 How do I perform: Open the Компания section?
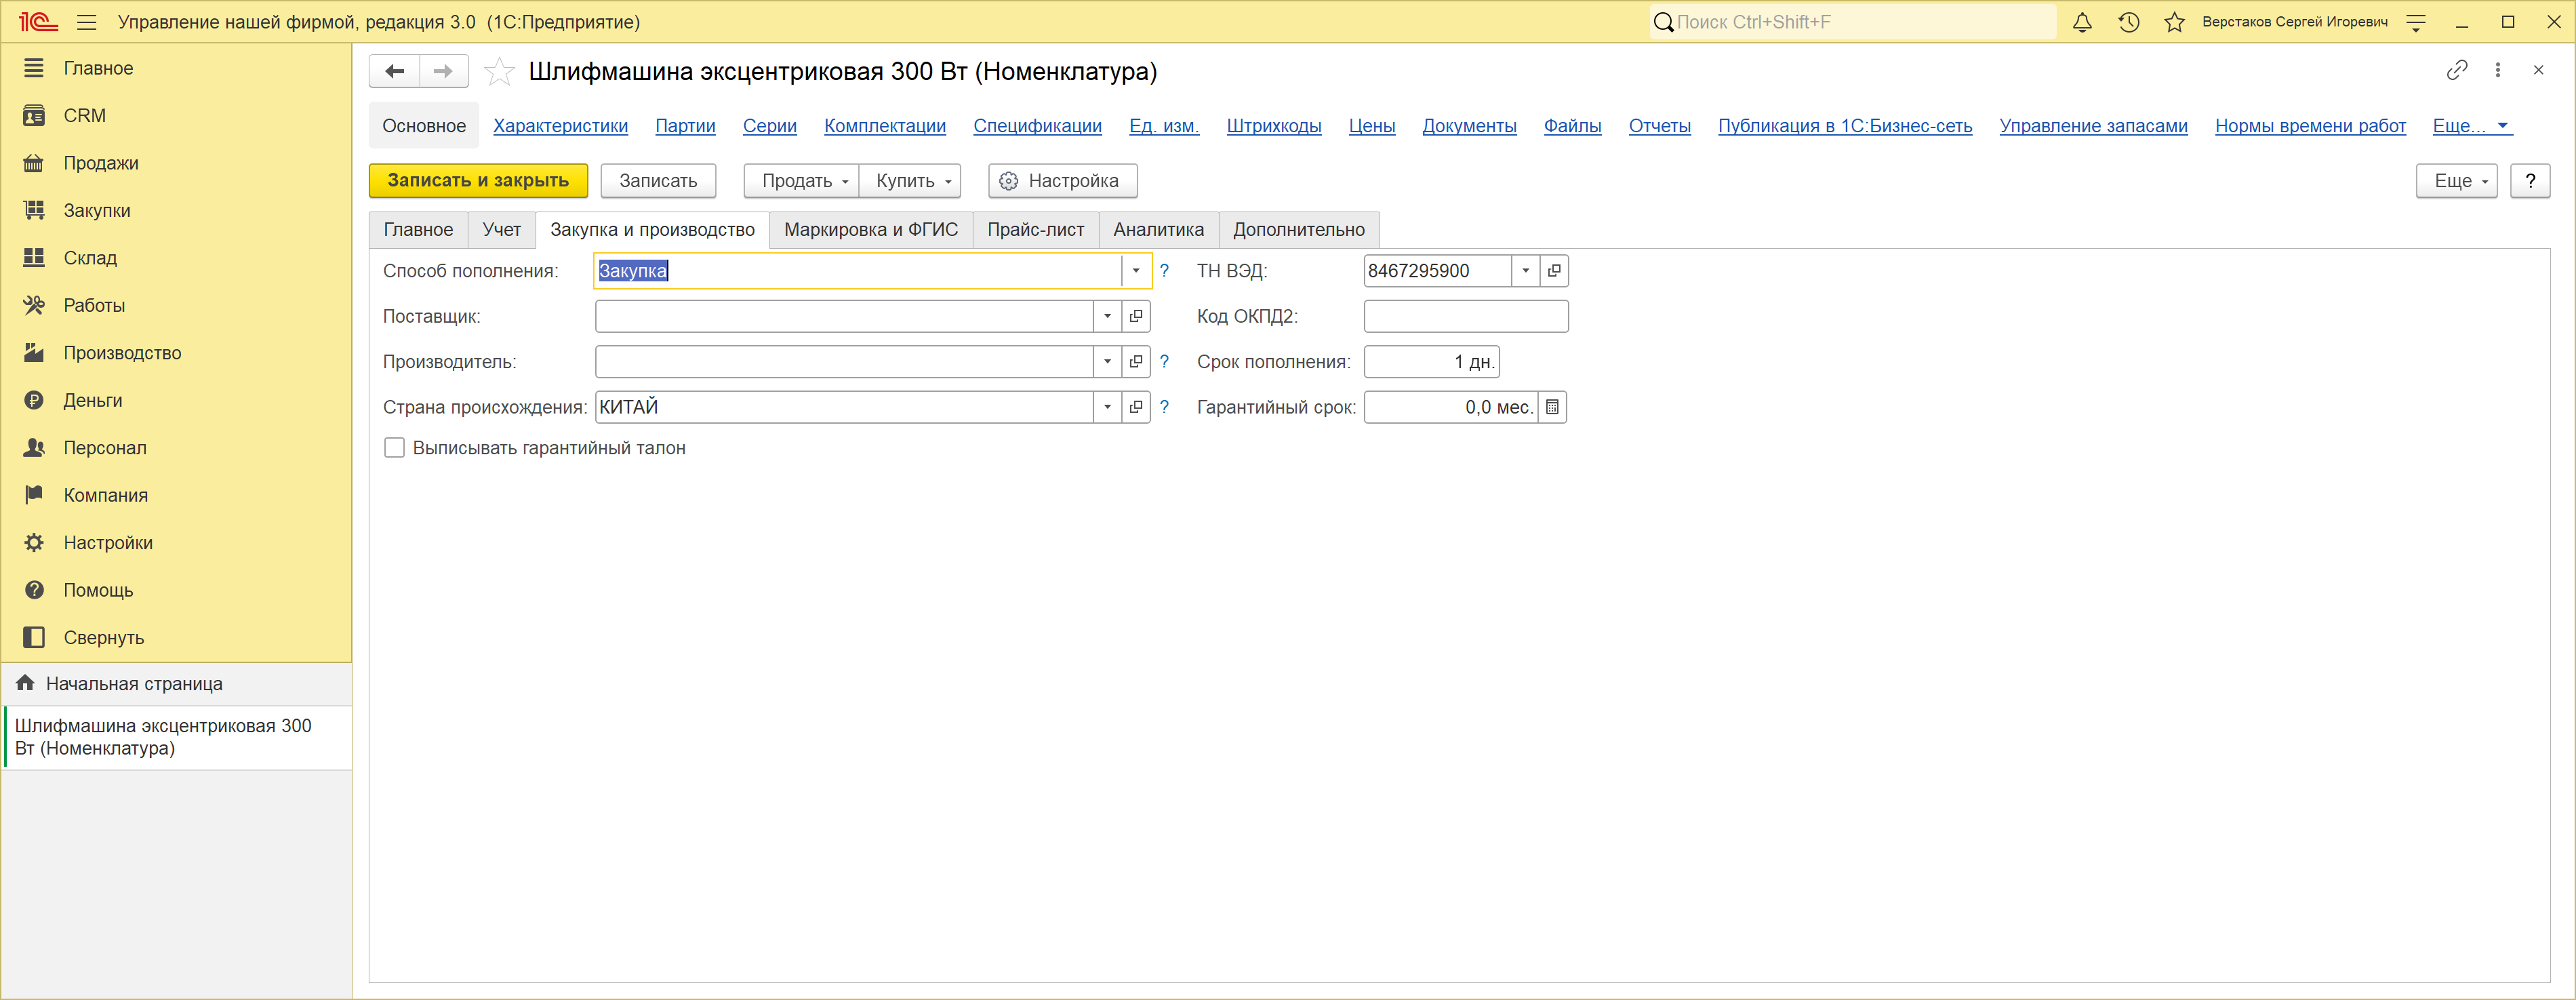[176, 495]
